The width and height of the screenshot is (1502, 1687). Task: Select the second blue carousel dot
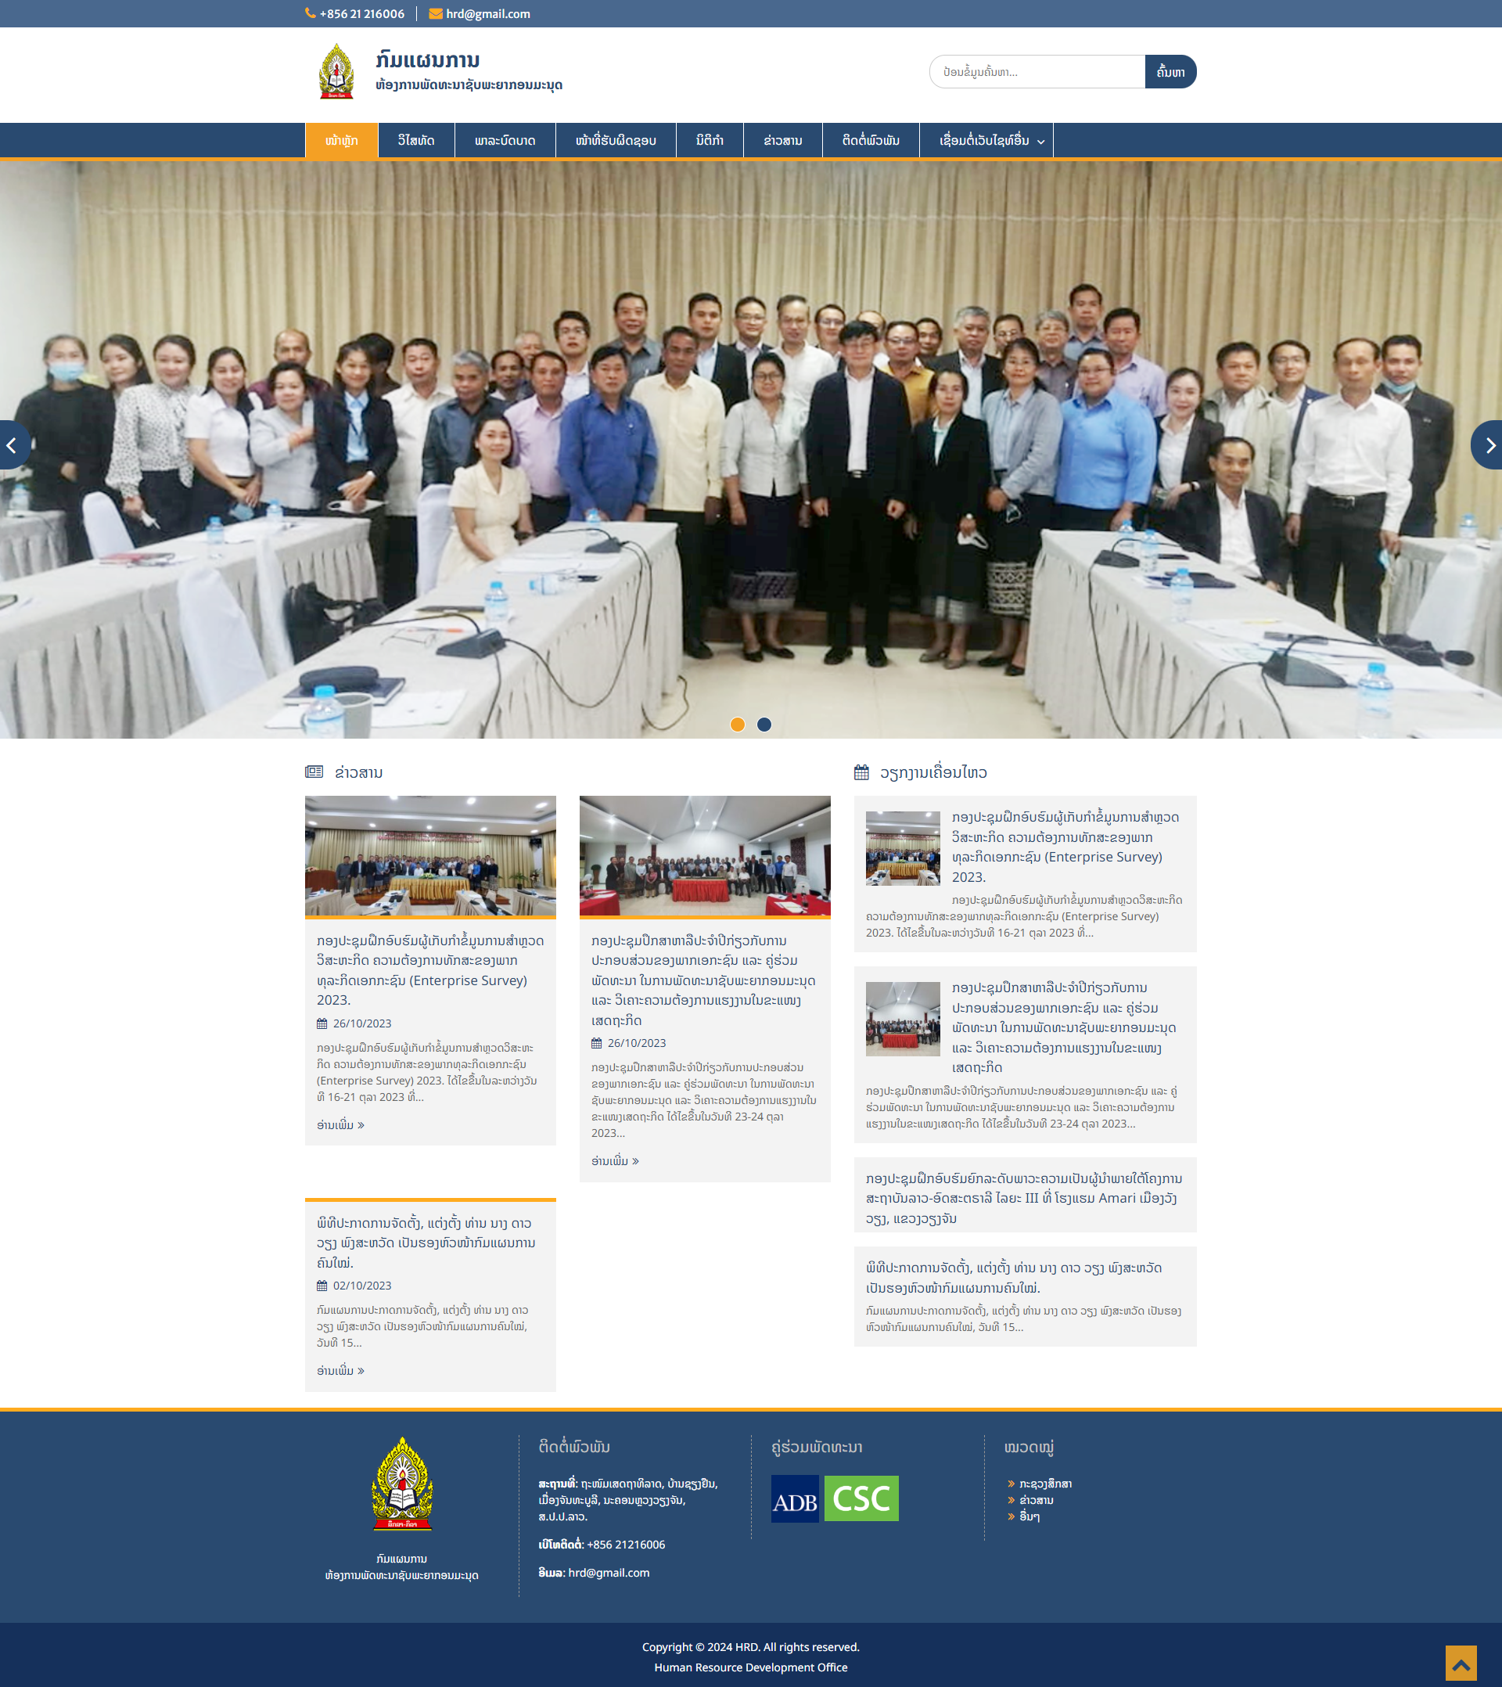764,725
